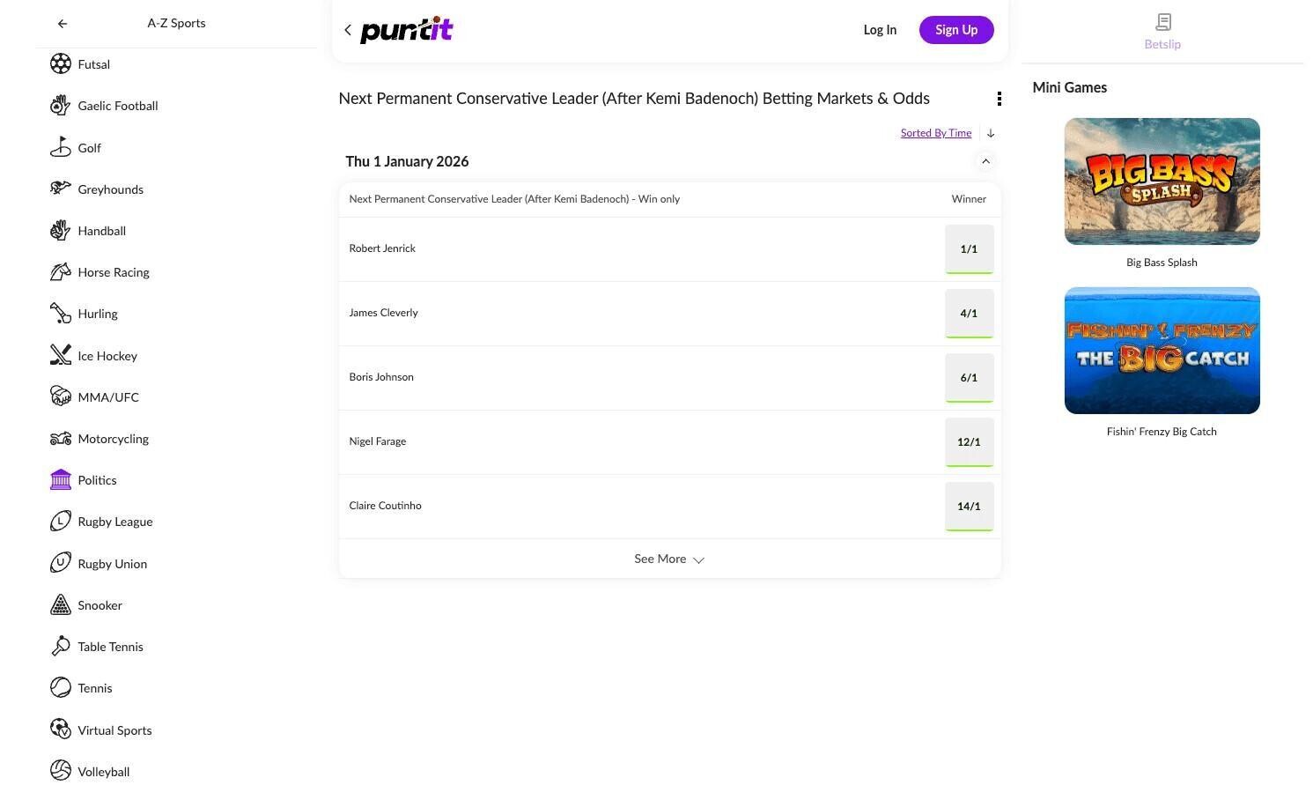The height and width of the screenshot is (785, 1313).
Task: Open the Big Bass Splash game thumbnail
Action: click(1162, 181)
